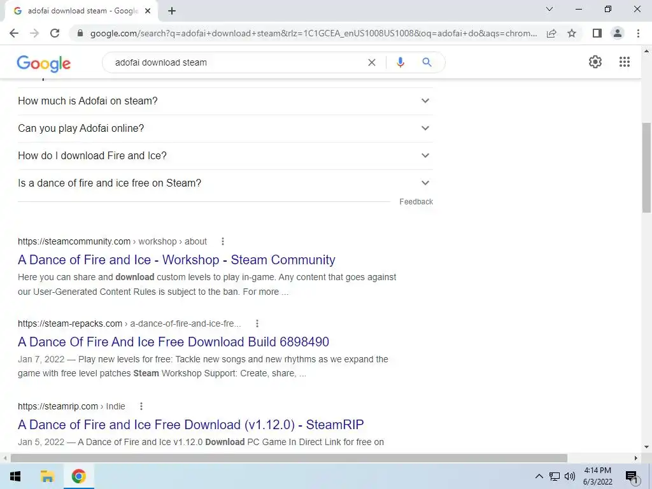This screenshot has width=652, height=489.
Task: Open more options for steamrip.com result
Action: click(x=141, y=406)
